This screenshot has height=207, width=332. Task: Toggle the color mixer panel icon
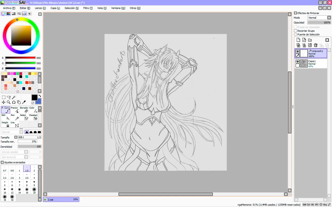pyautogui.click(x=19, y=14)
